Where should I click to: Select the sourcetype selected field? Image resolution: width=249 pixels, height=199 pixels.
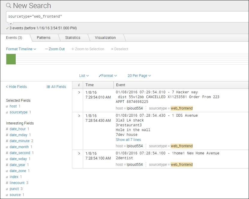[19, 112]
